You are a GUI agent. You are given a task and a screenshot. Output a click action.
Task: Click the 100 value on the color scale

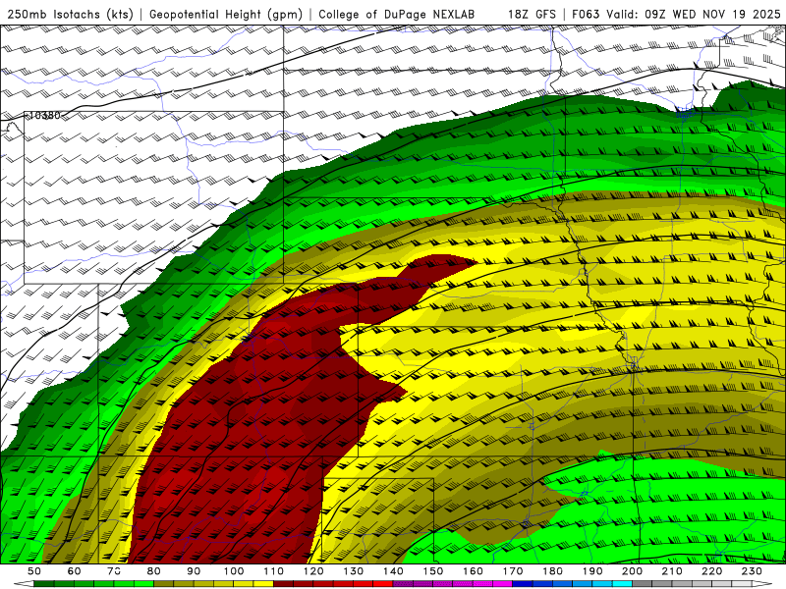pyautogui.click(x=234, y=571)
